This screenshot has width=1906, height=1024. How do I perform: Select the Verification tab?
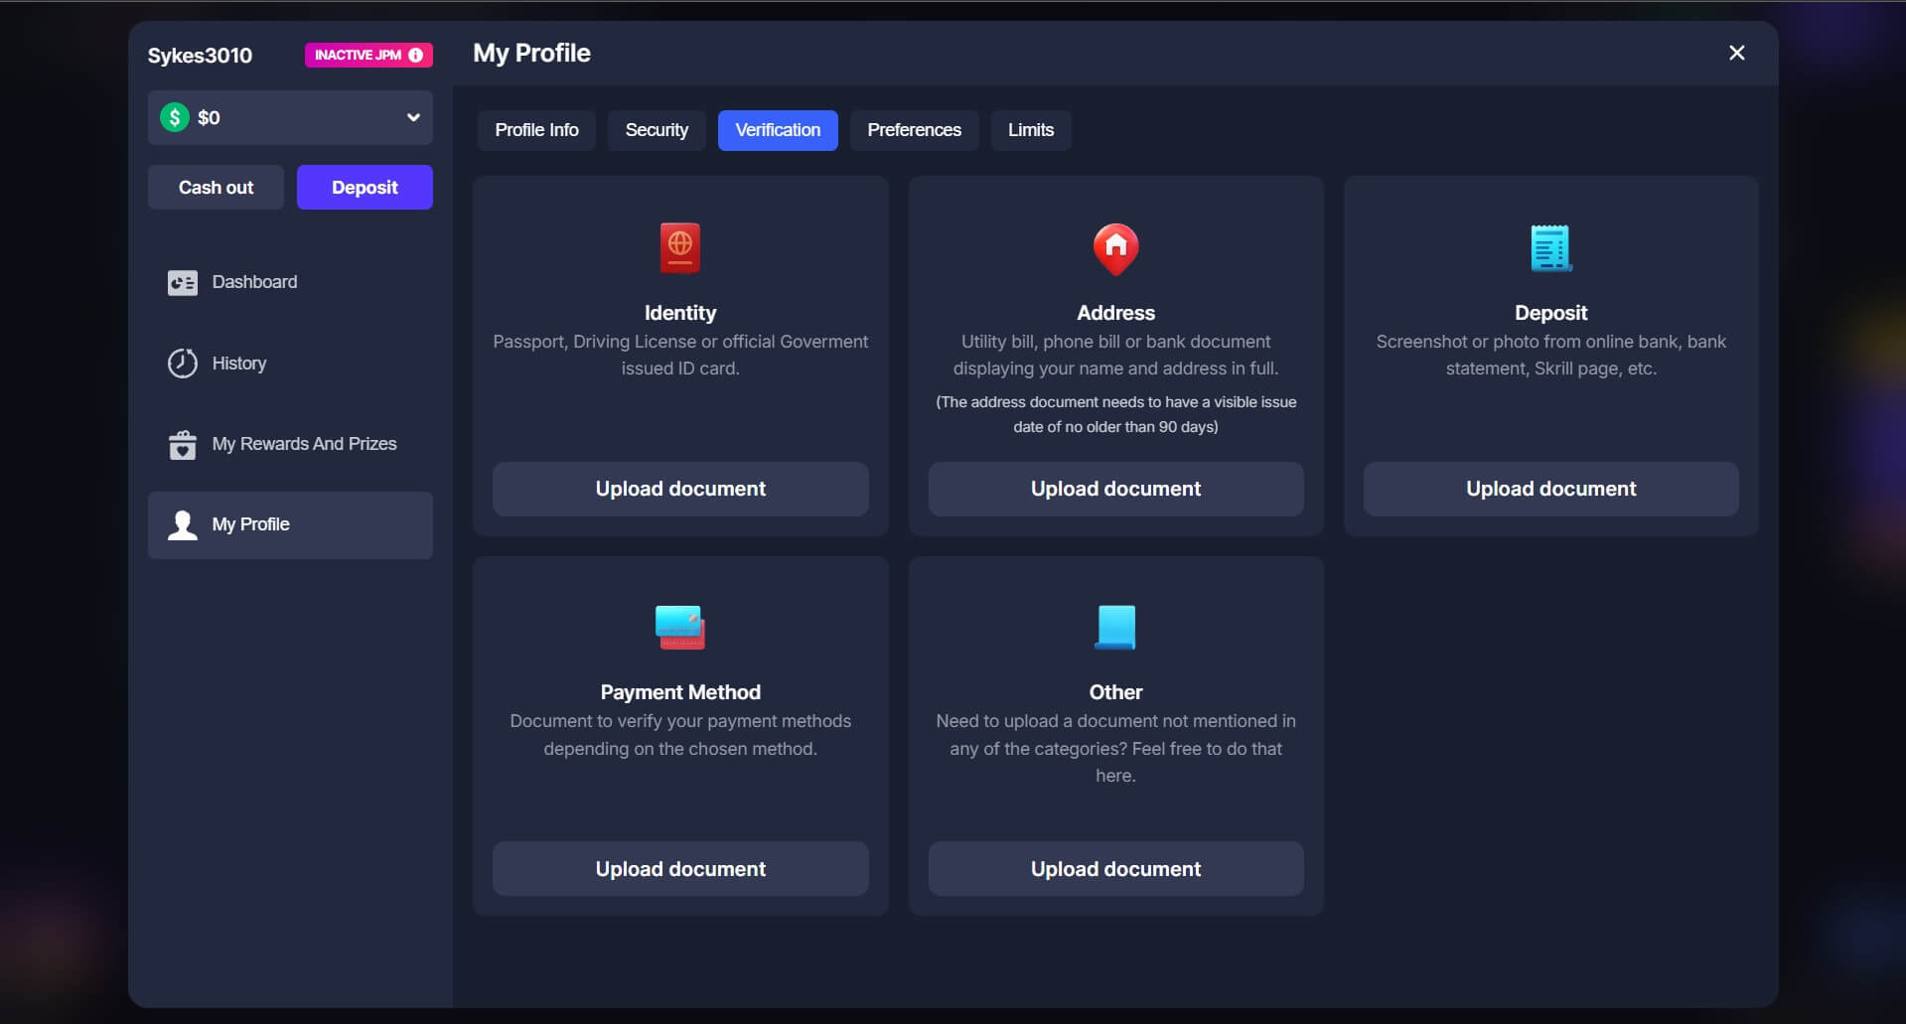pyautogui.click(x=778, y=130)
